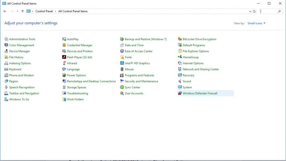Click the Sync Center icon
Image resolution: width=286 pixels, height=161 pixels.
click(x=122, y=87)
